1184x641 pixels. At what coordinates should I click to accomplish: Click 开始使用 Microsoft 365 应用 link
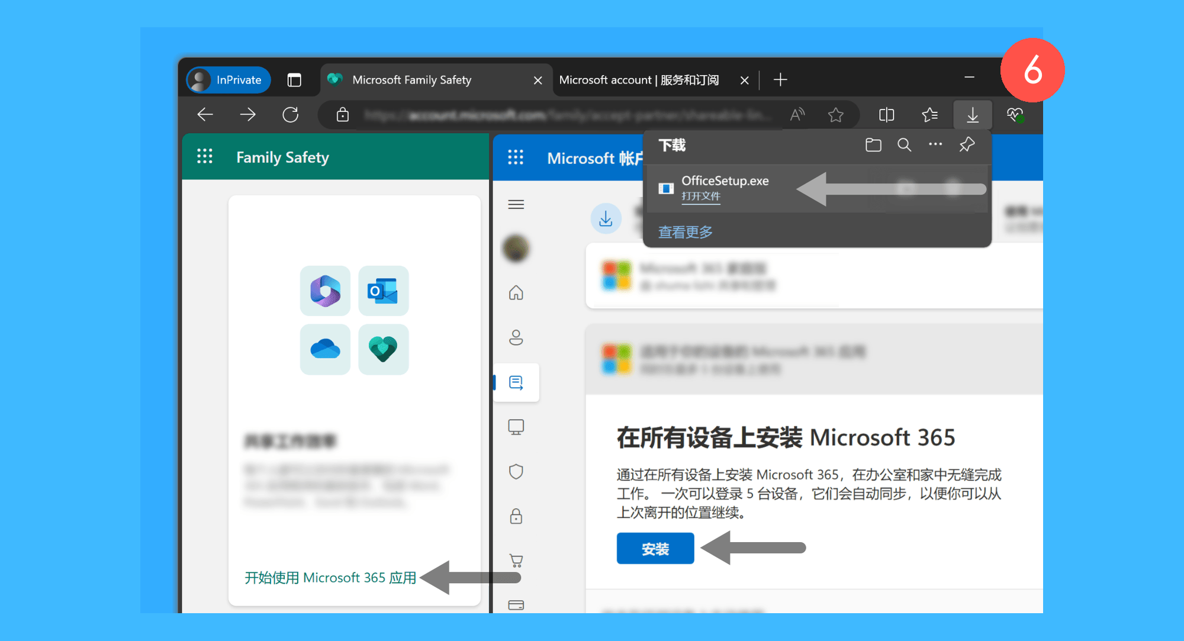(330, 578)
